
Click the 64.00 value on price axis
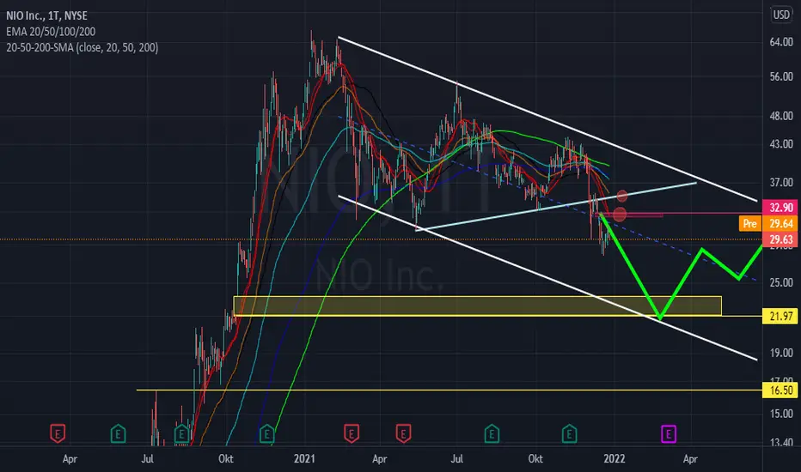point(781,42)
